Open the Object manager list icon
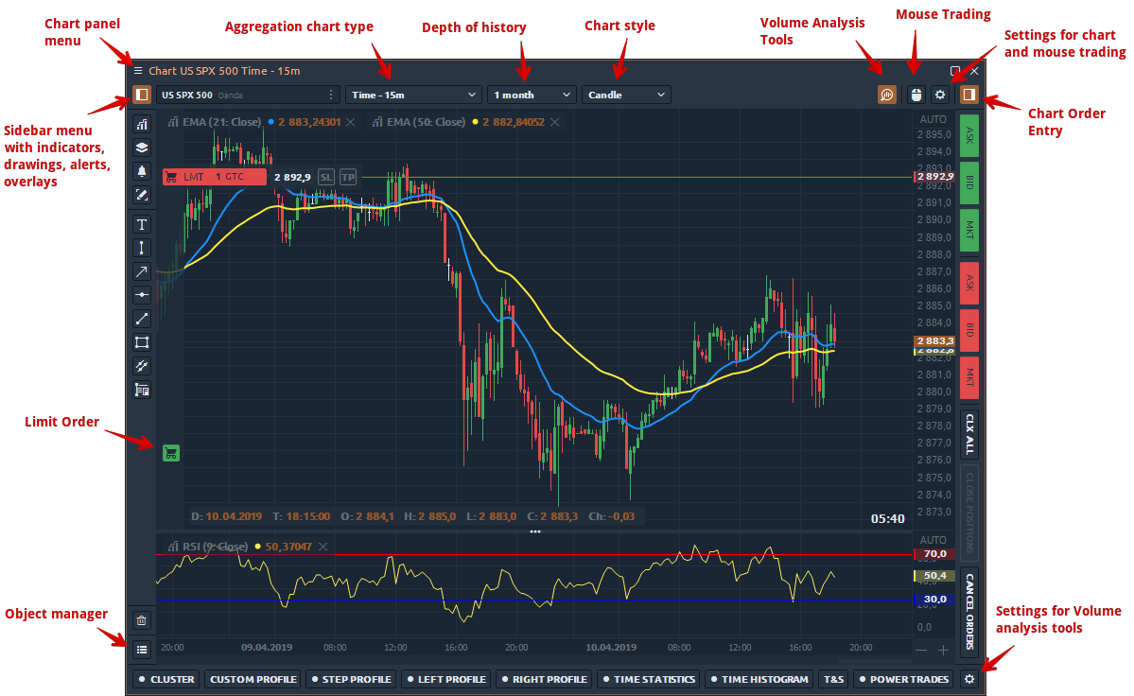The width and height of the screenshot is (1134, 696). [142, 650]
